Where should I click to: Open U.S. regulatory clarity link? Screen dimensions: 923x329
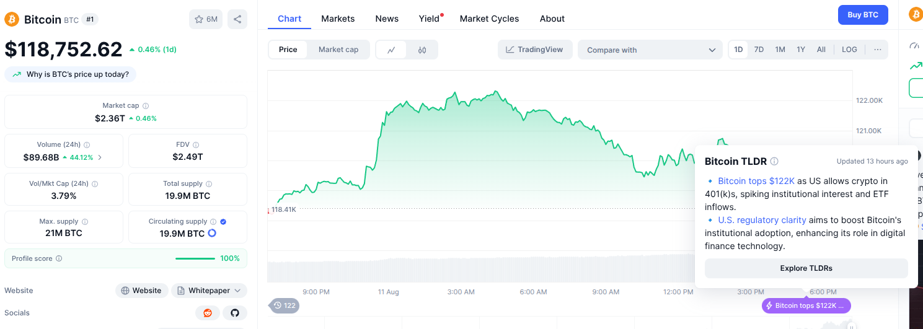click(762, 220)
